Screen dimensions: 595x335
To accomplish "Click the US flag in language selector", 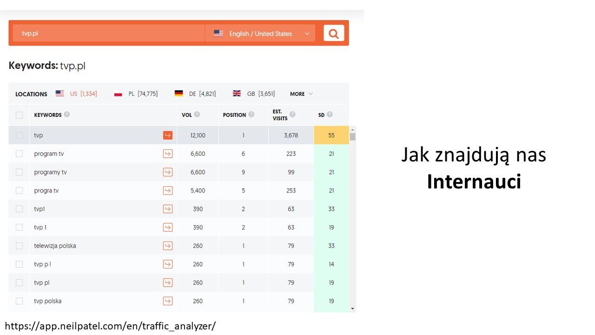I will coord(218,33).
